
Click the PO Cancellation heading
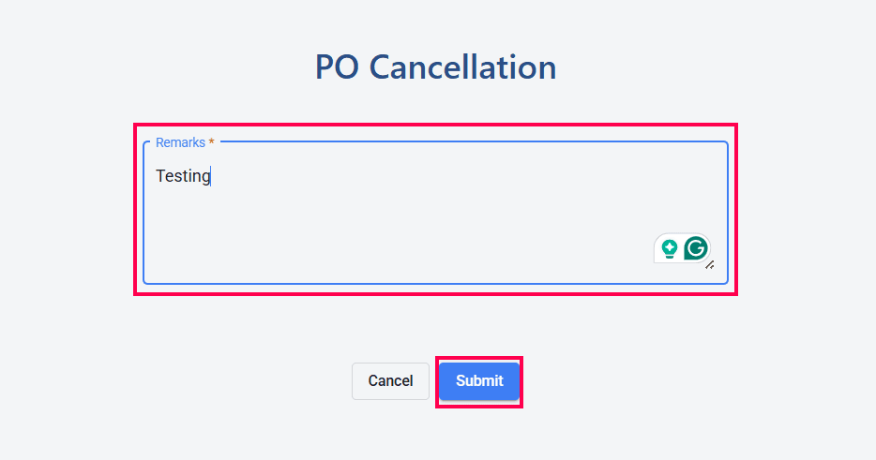pyautogui.click(x=436, y=67)
